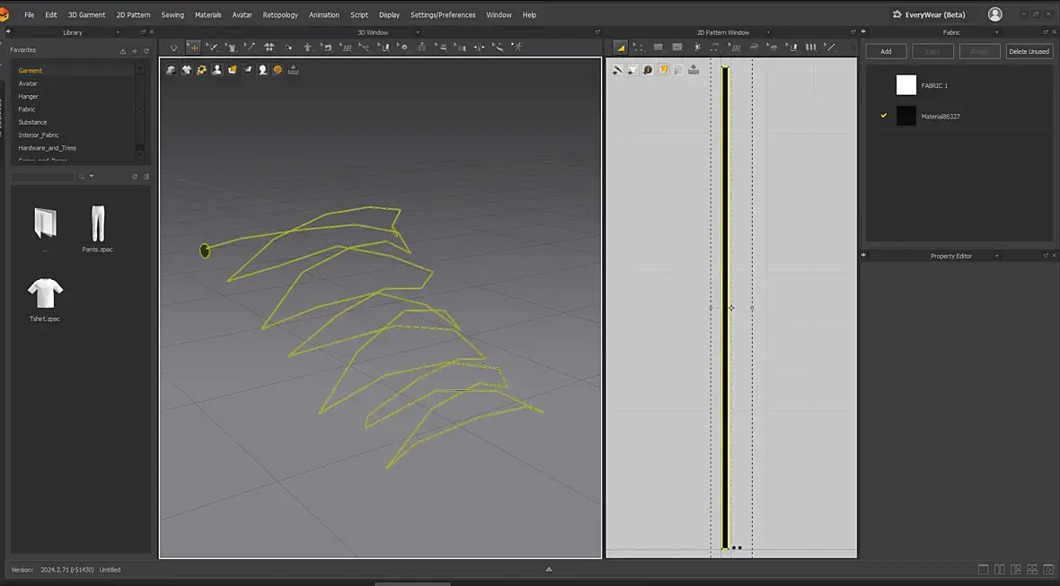The width and height of the screenshot is (1060, 586).
Task: Click the Delete Unused button
Action: (x=1029, y=51)
